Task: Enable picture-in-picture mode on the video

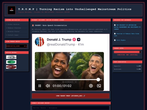Action: [x=99, y=86]
